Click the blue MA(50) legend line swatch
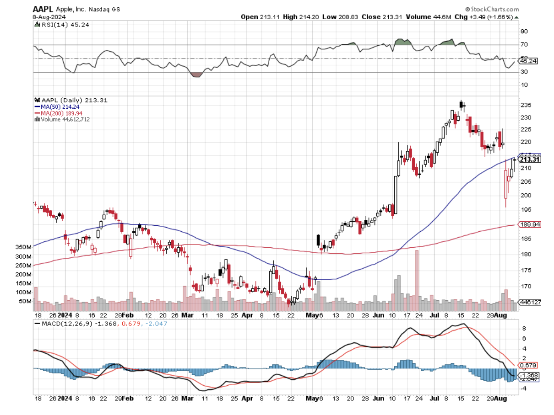The width and height of the screenshot is (554, 415). [x=37, y=106]
